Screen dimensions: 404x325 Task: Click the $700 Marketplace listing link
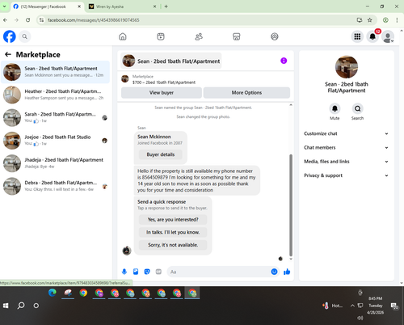pyautogui.click(x=164, y=82)
